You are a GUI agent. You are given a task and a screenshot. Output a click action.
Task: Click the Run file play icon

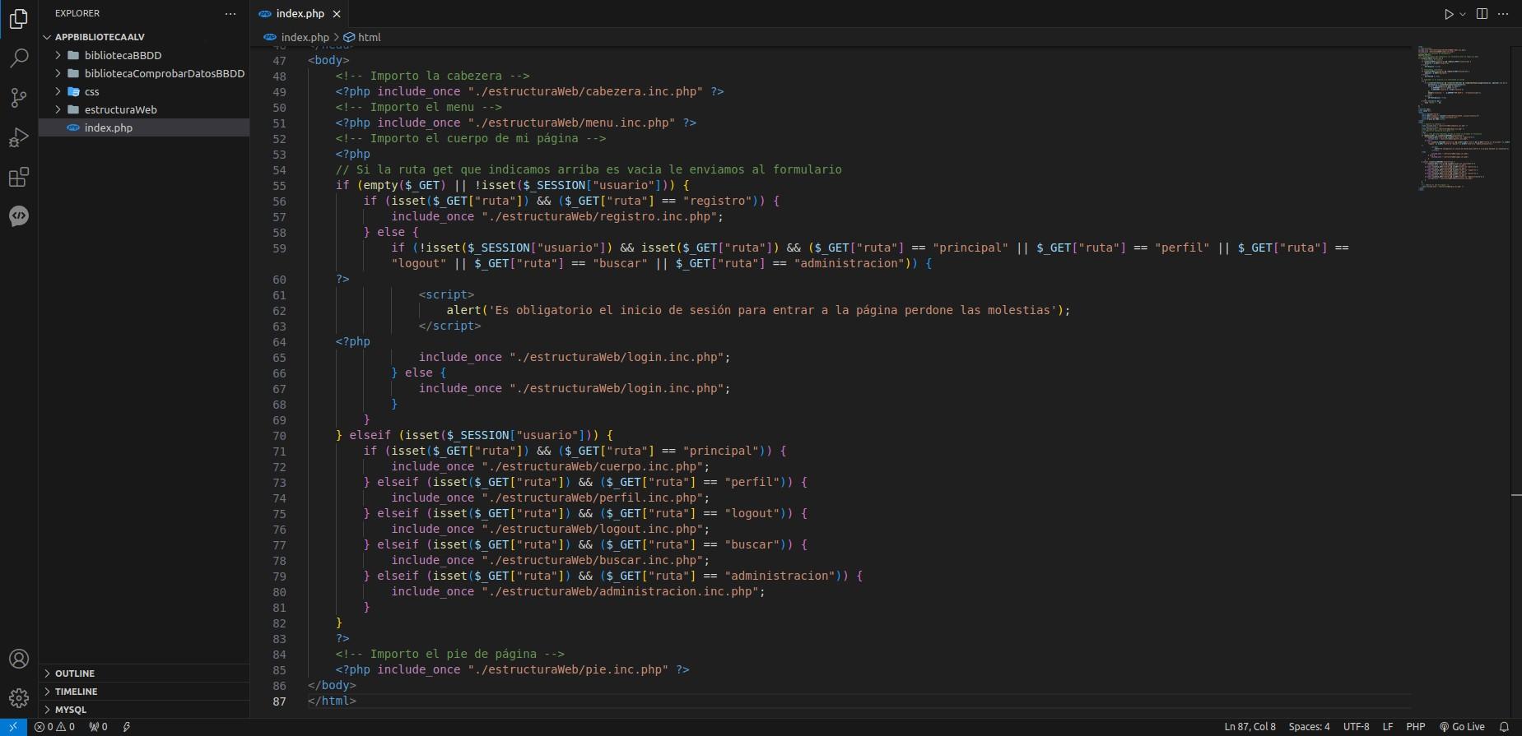(x=1448, y=14)
